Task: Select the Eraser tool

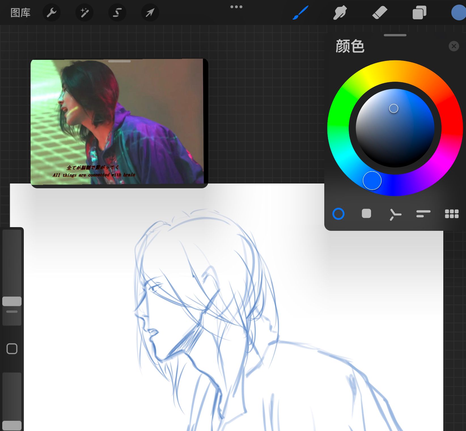Action: [380, 13]
